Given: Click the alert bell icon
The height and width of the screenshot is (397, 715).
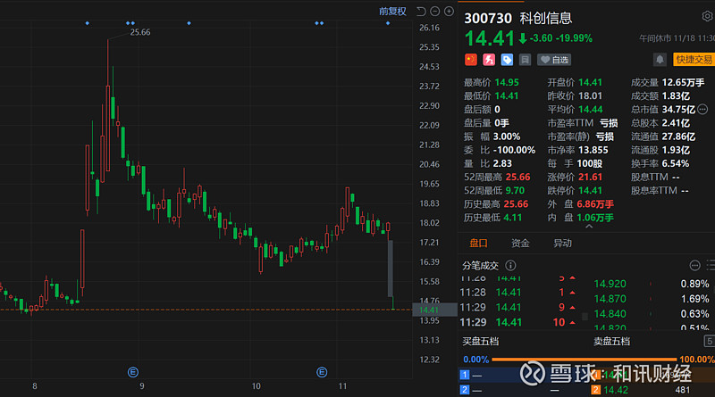Looking at the screenshot, I should (660, 60).
